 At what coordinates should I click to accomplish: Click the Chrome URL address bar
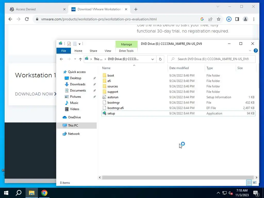pos(99,19)
